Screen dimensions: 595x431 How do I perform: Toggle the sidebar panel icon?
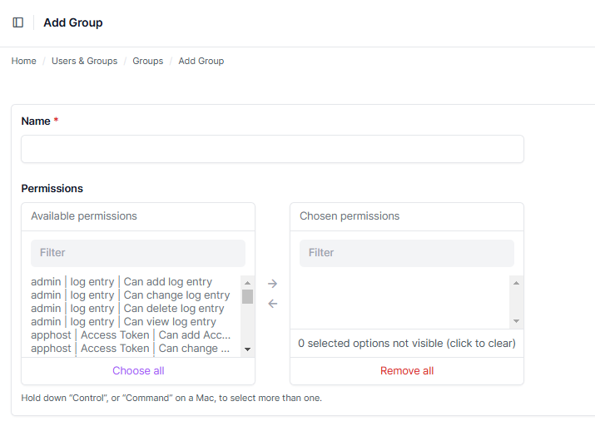pyautogui.click(x=18, y=22)
